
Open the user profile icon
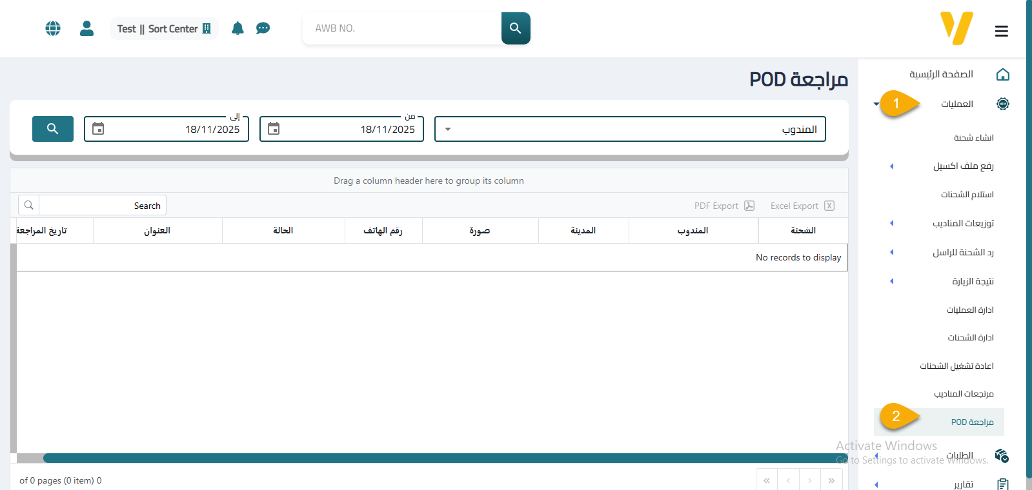pyautogui.click(x=86, y=28)
